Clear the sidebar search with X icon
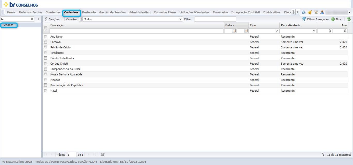This screenshot has width=353, height=165. coord(32,19)
